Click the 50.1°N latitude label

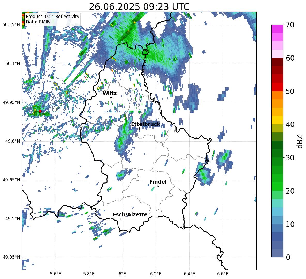(13, 63)
